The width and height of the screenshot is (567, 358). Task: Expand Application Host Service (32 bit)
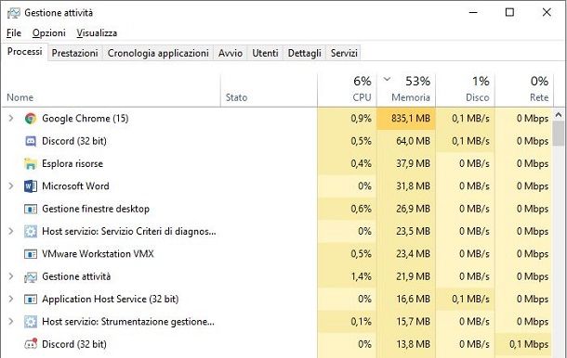click(11, 300)
